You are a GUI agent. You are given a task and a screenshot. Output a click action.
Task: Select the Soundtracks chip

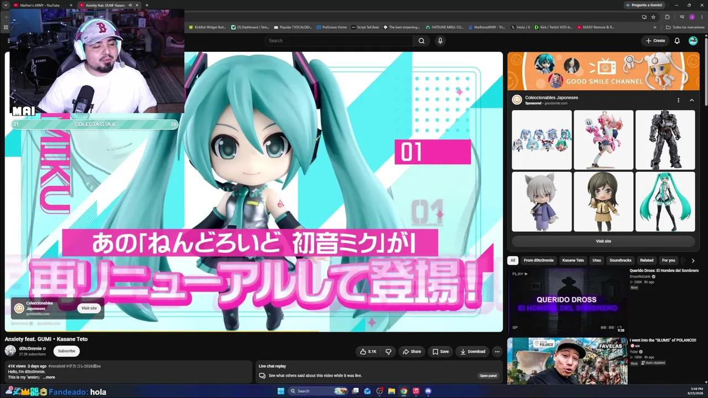click(621, 260)
